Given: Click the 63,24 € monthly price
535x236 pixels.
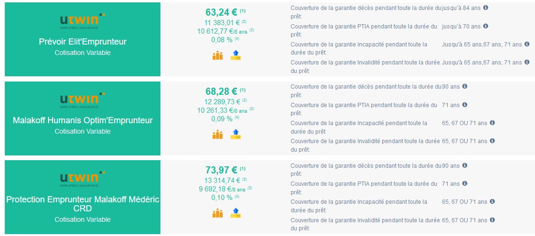Looking at the screenshot, I should [222, 12].
